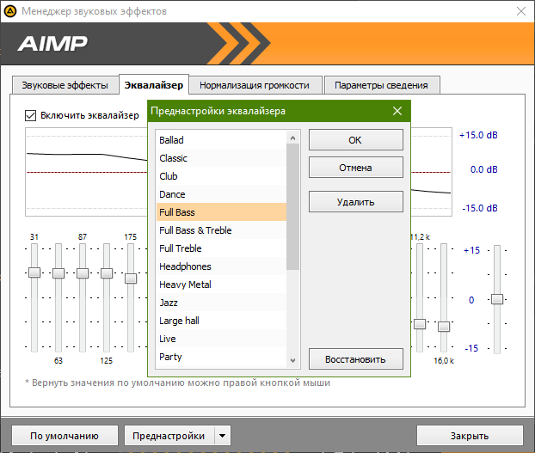Open the 'Преднастройки' button
This screenshot has height=453, width=535.
pyautogui.click(x=169, y=436)
